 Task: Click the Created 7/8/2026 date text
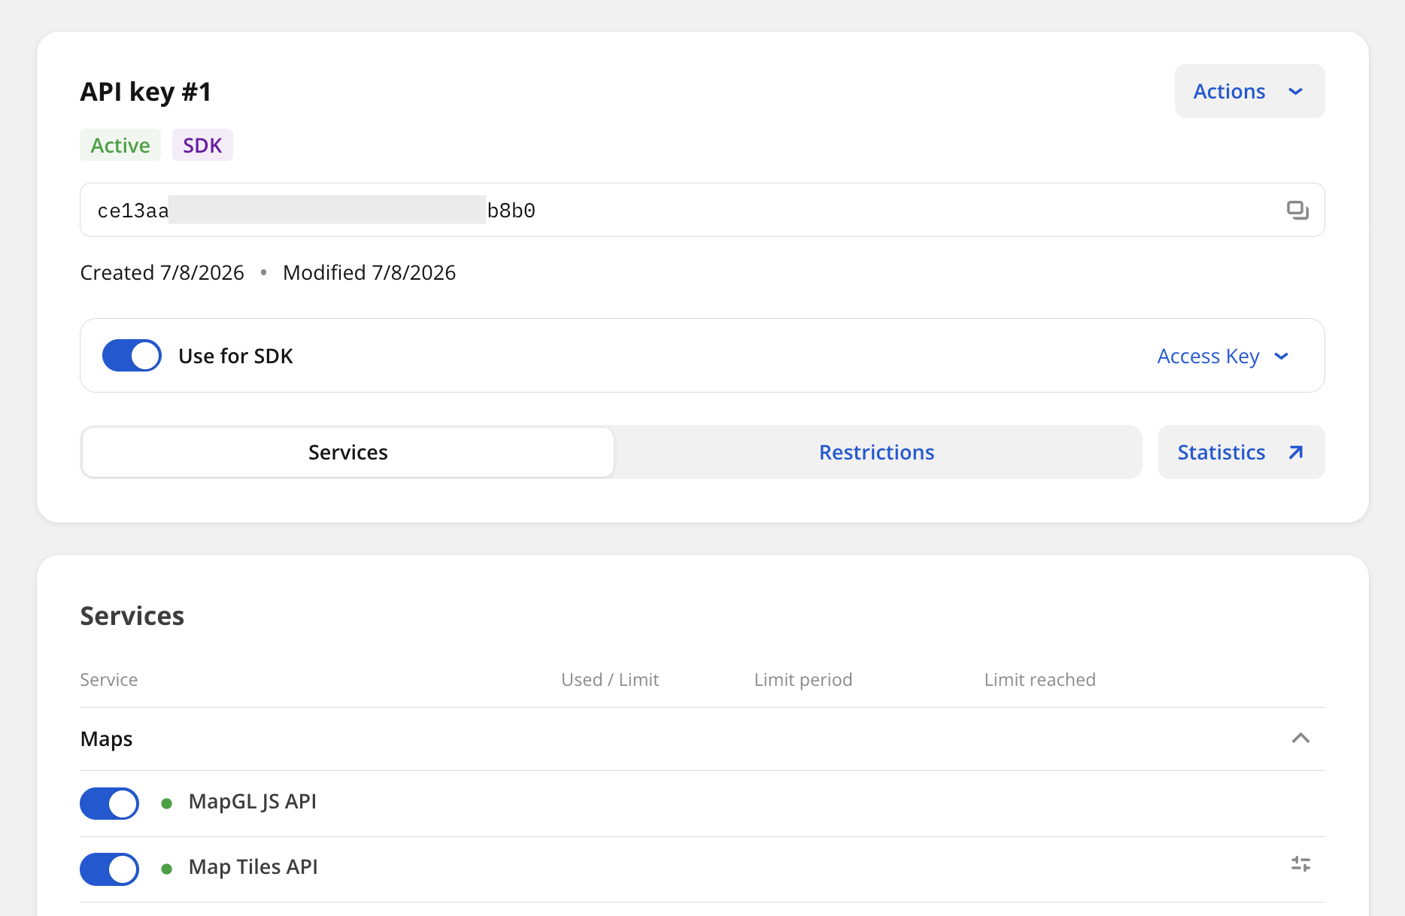[x=162, y=272]
